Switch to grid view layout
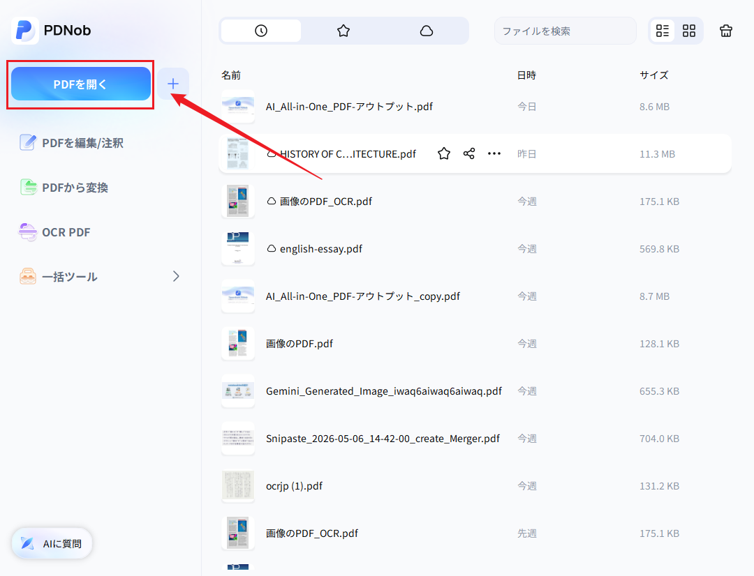The image size is (754, 576). pyautogui.click(x=689, y=31)
